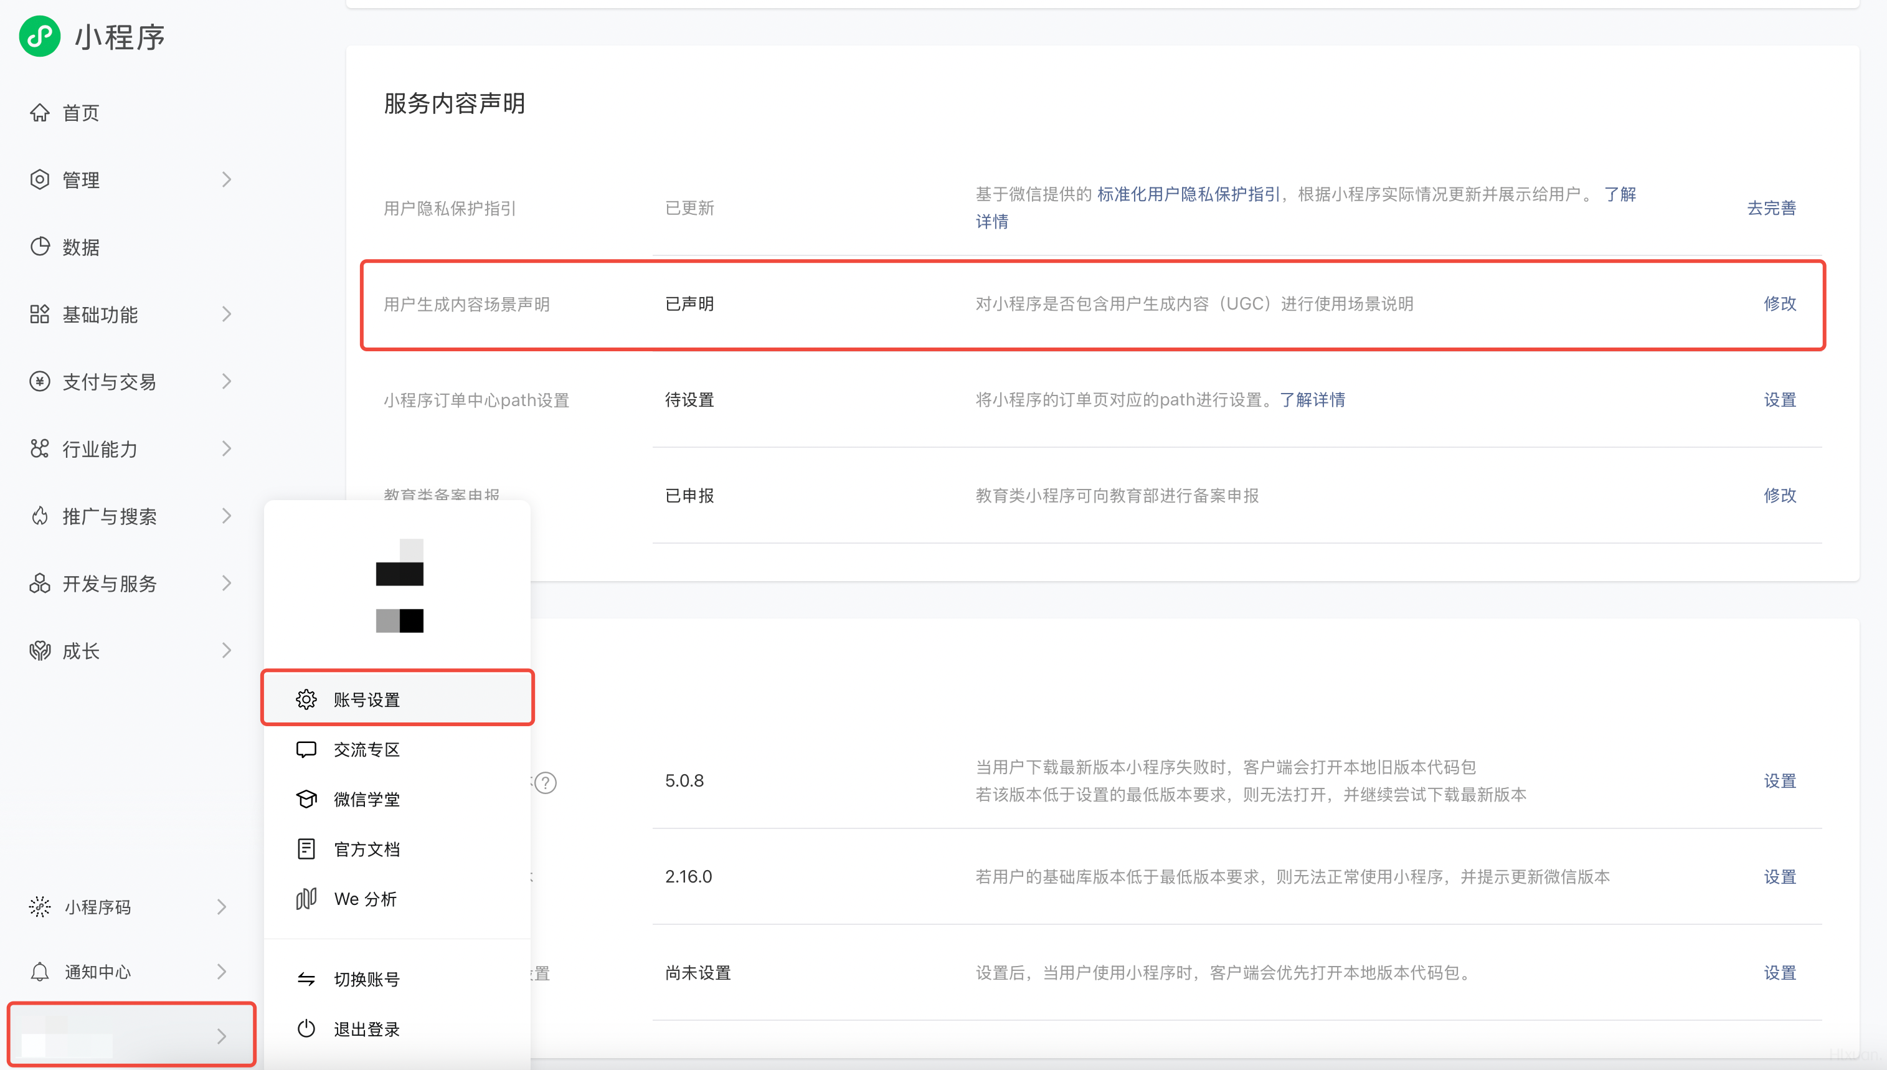Open the 标准化用户隐私保护指引 link
Image resolution: width=1887 pixels, height=1070 pixels.
click(x=1188, y=194)
